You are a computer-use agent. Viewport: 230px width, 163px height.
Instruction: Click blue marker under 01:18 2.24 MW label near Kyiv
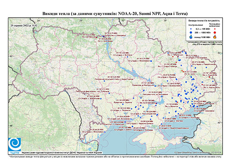tap(127, 57)
